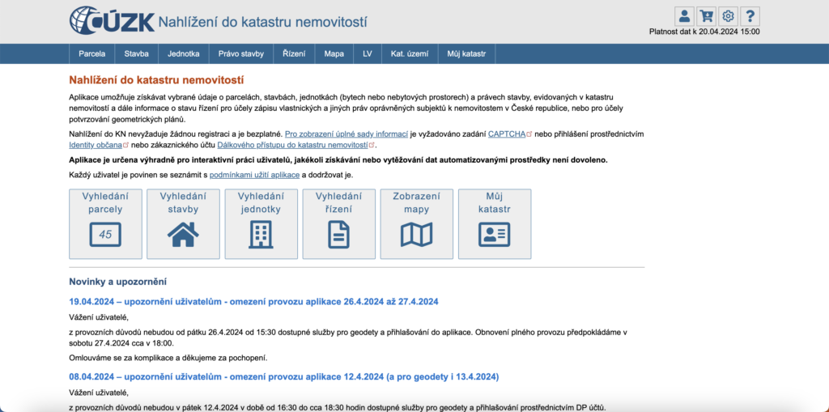Open the help question mark icon
Screen dimensions: 829x412
coord(750,16)
